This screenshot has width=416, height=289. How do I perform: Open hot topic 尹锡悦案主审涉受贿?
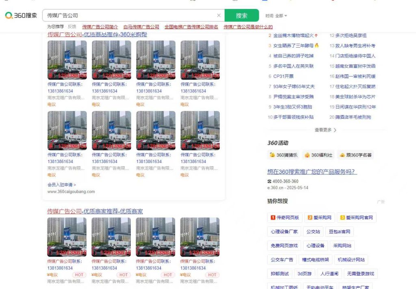[293, 97]
